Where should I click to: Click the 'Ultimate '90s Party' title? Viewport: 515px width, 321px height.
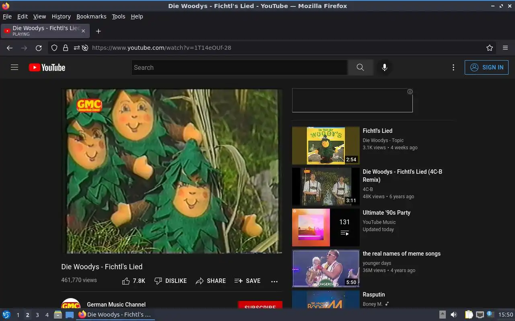click(x=387, y=213)
